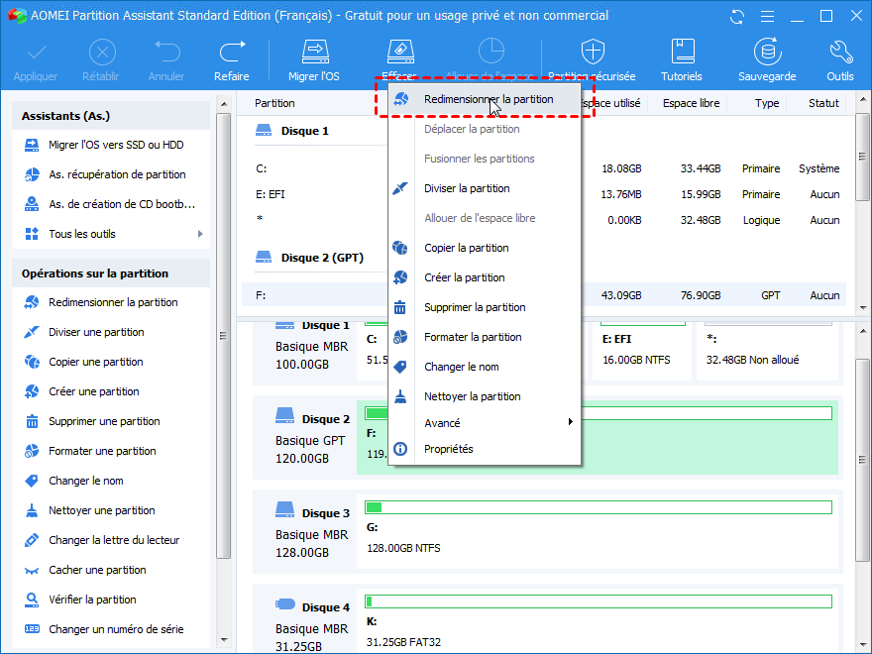Click the 76.90GB free space cell

click(x=701, y=295)
